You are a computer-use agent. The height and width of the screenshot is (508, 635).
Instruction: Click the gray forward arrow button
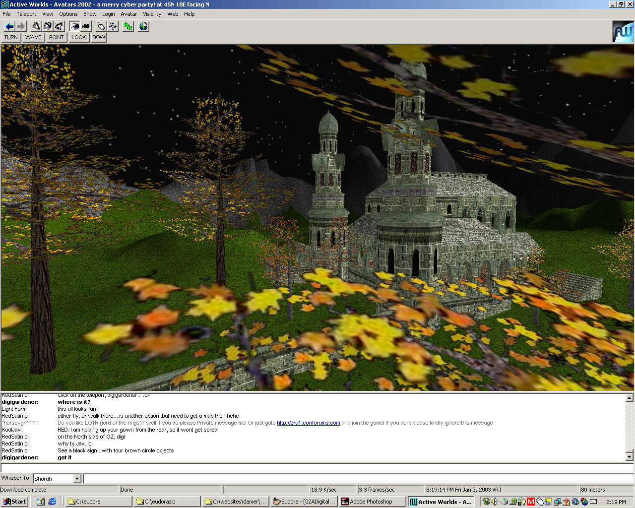pyautogui.click(x=21, y=26)
